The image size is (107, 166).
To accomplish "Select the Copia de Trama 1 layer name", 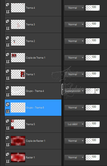I will pos(35,58).
